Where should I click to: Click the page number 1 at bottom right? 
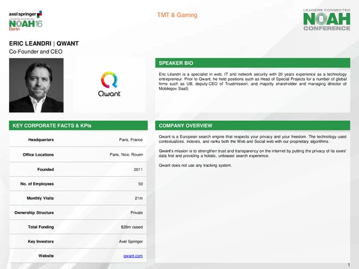[x=348, y=264]
